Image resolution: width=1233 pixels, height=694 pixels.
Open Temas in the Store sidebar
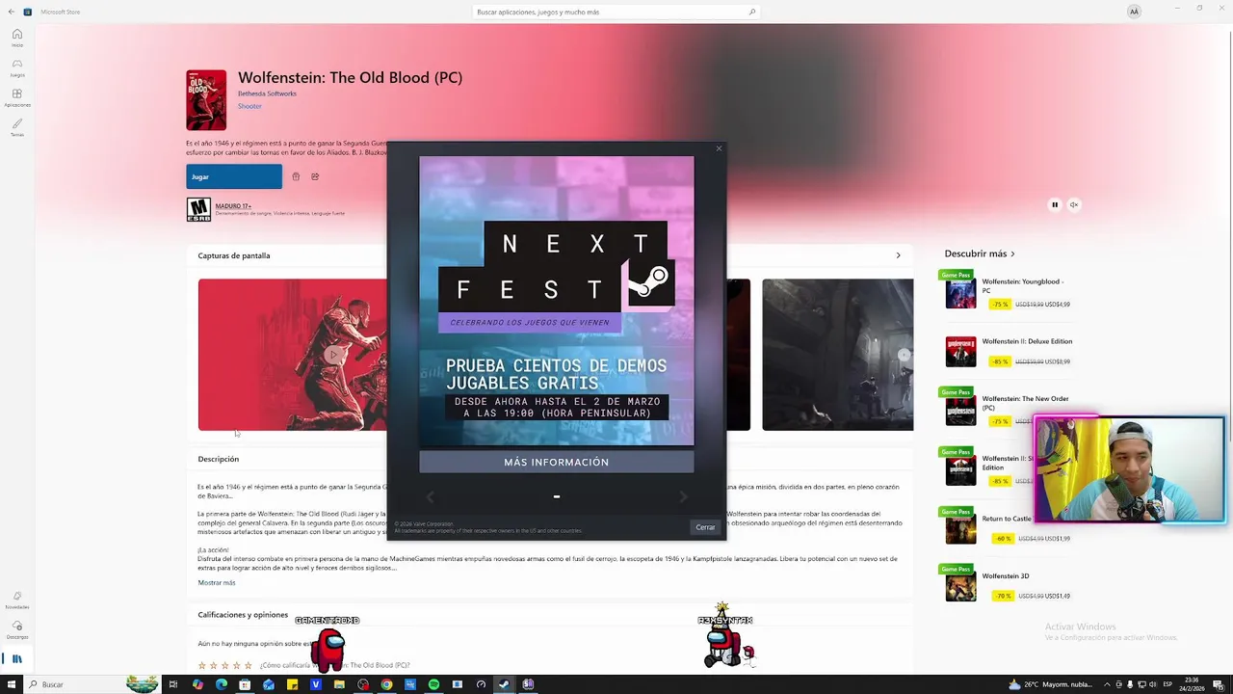pyautogui.click(x=17, y=127)
